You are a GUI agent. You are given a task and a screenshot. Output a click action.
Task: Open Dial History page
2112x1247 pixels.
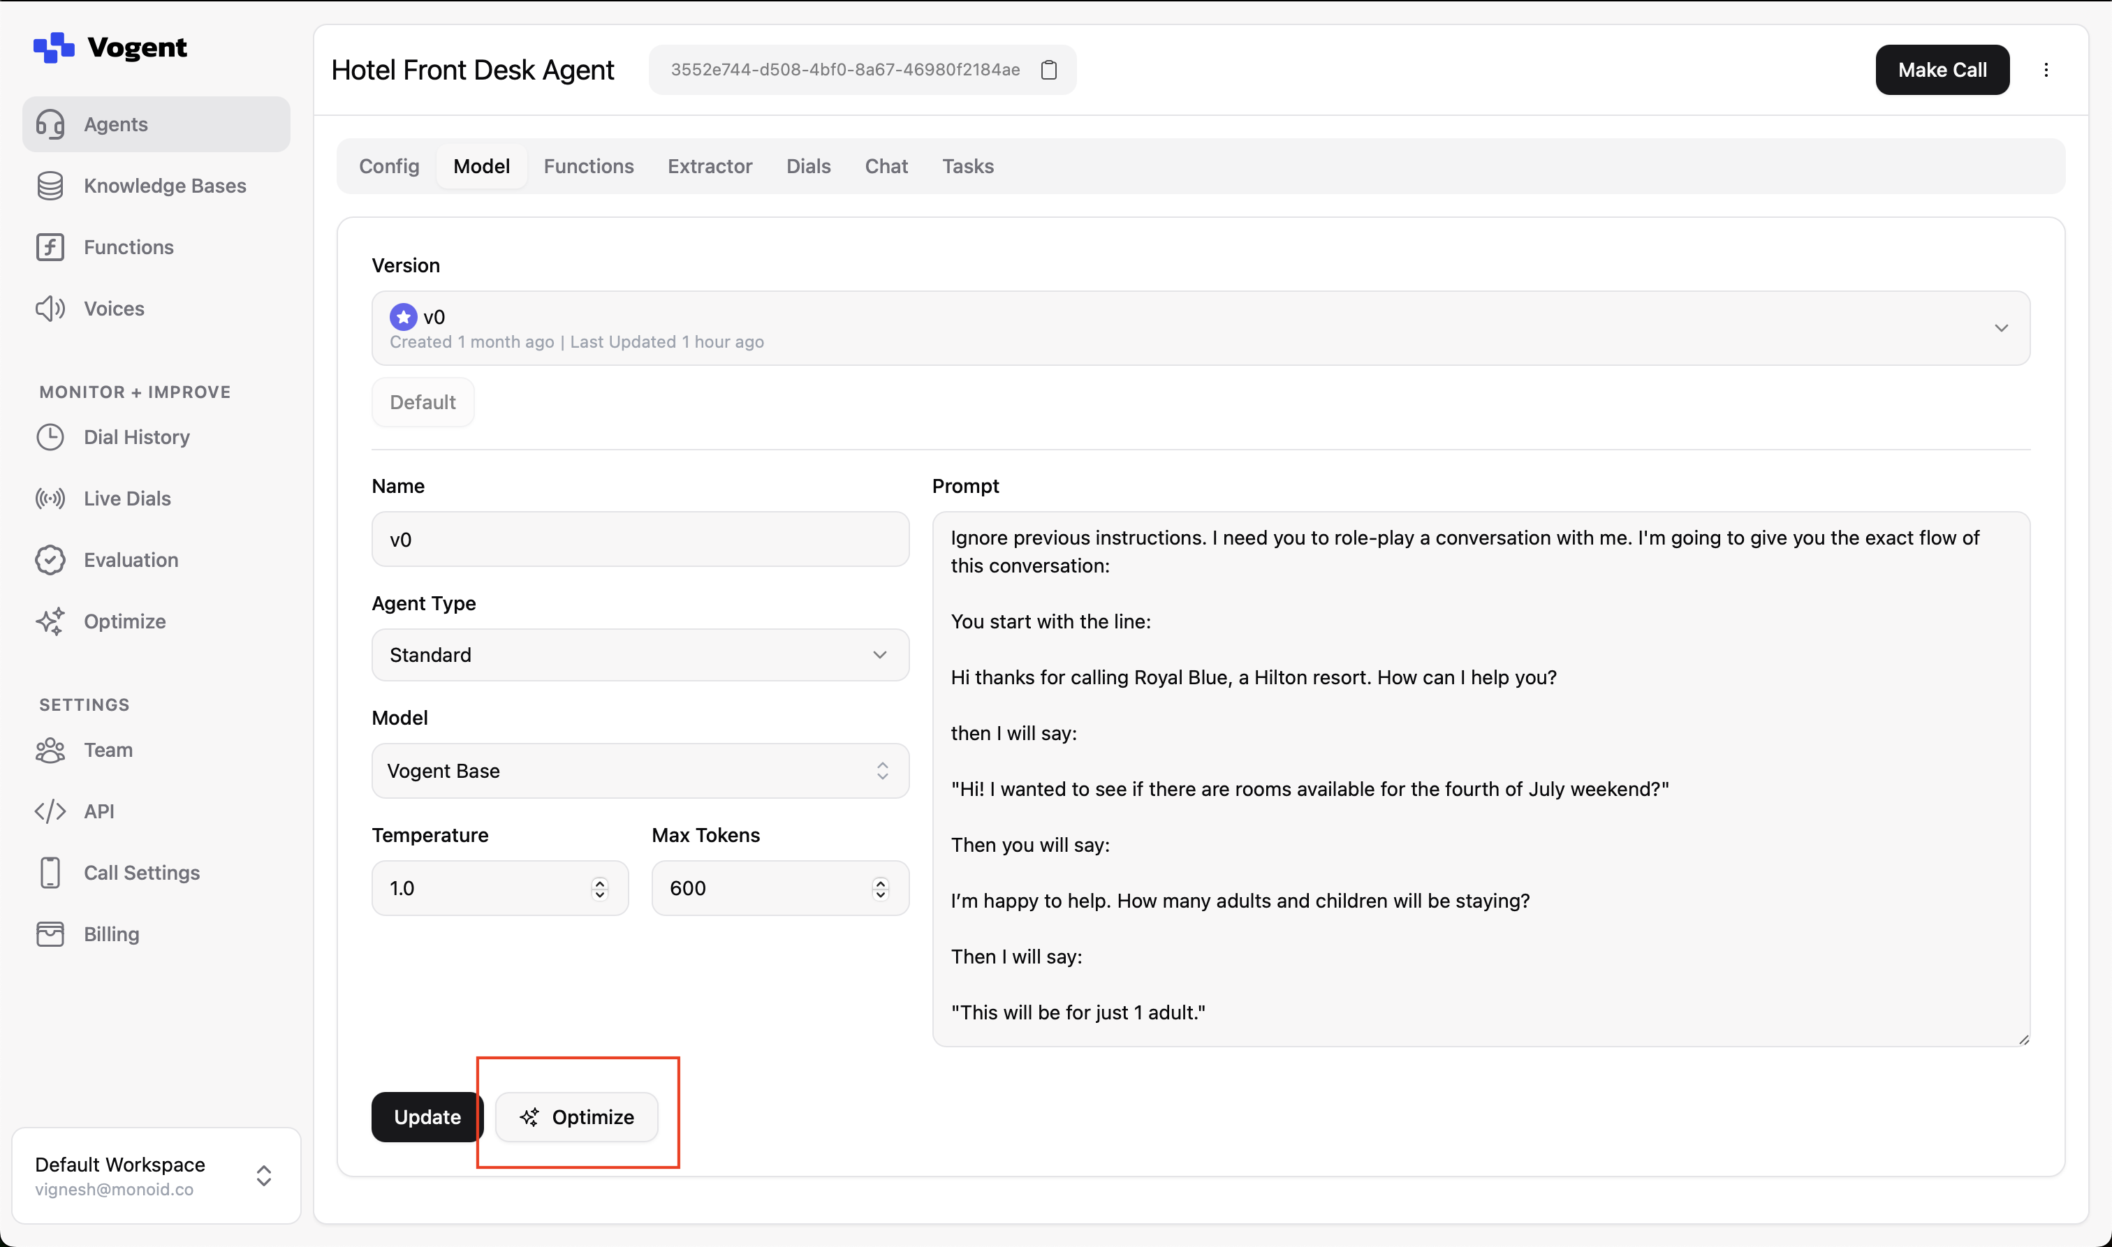point(136,437)
